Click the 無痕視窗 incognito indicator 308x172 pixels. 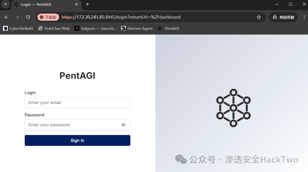(283, 17)
